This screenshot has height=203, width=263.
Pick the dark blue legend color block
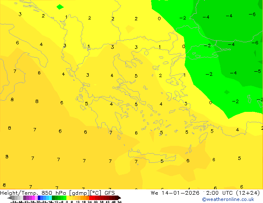[39, 198]
